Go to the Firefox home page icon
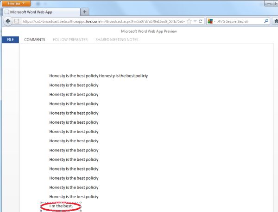278x212 pixels. [276, 21]
